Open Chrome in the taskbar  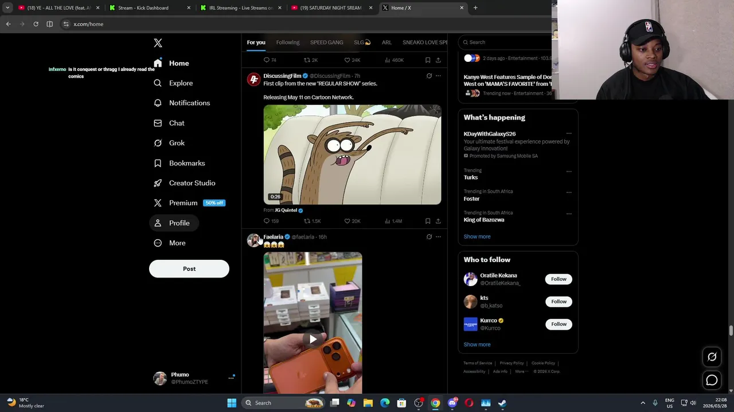tap(435, 403)
